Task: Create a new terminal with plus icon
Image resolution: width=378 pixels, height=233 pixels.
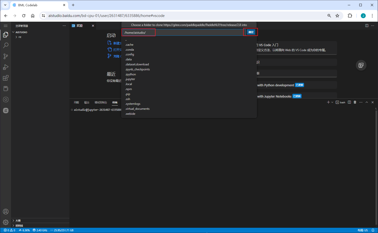Action: [328, 102]
